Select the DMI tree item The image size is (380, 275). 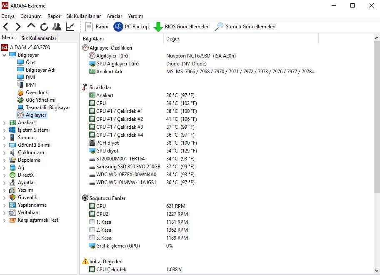[x=30, y=77]
